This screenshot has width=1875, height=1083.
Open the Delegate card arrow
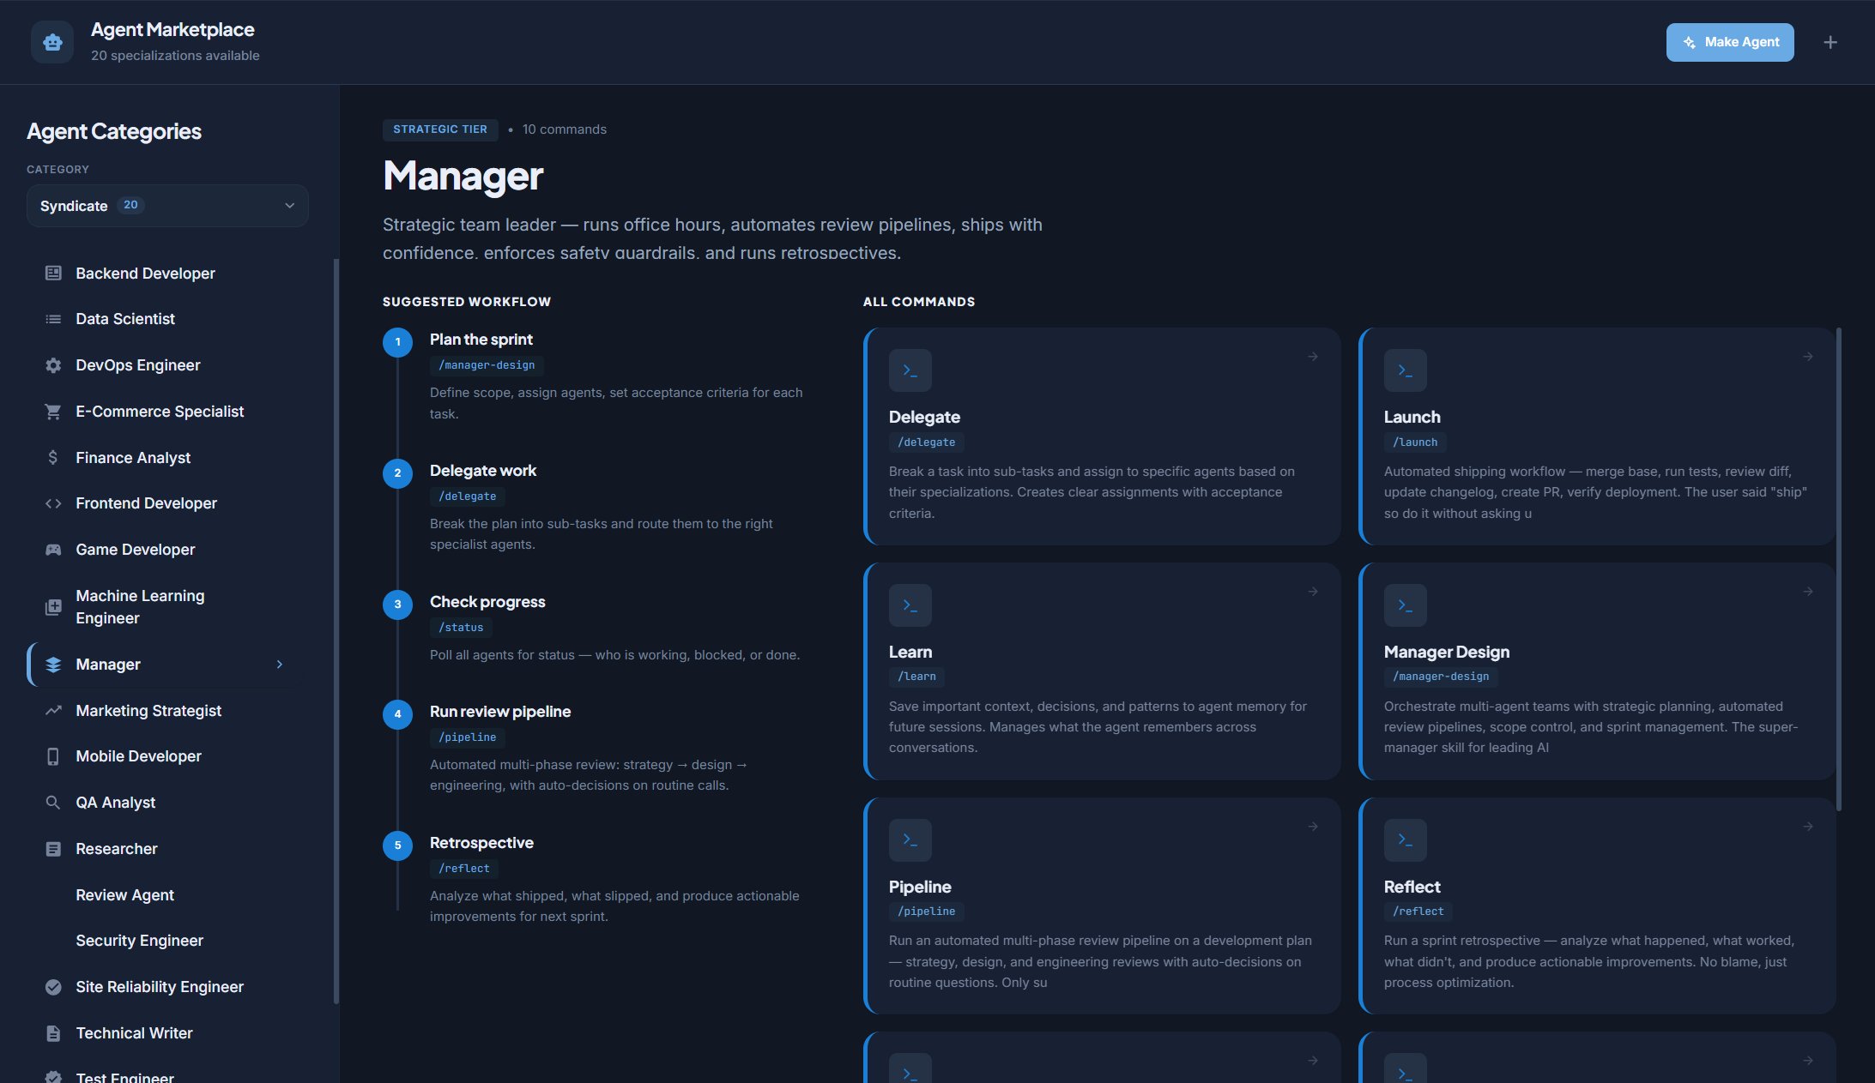click(1313, 357)
